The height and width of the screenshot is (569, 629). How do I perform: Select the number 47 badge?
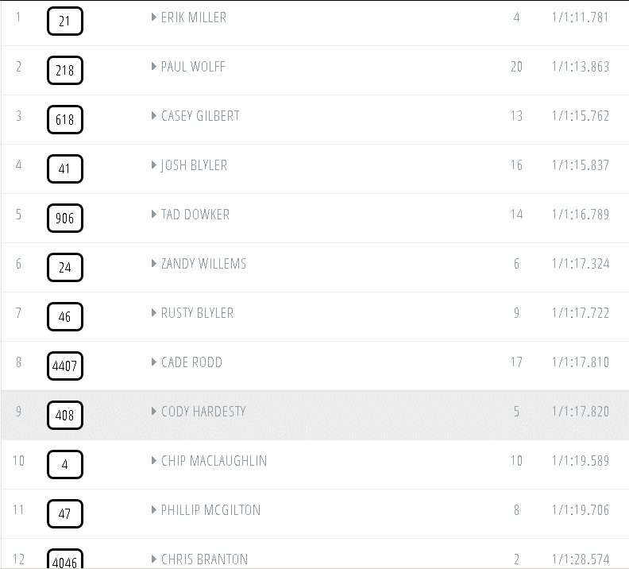click(x=65, y=514)
